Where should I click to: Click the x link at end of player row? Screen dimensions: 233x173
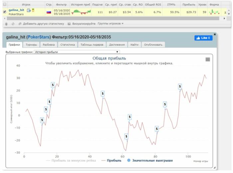[x=225, y=13]
